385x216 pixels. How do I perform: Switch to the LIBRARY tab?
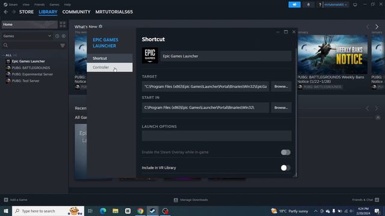pos(48,12)
